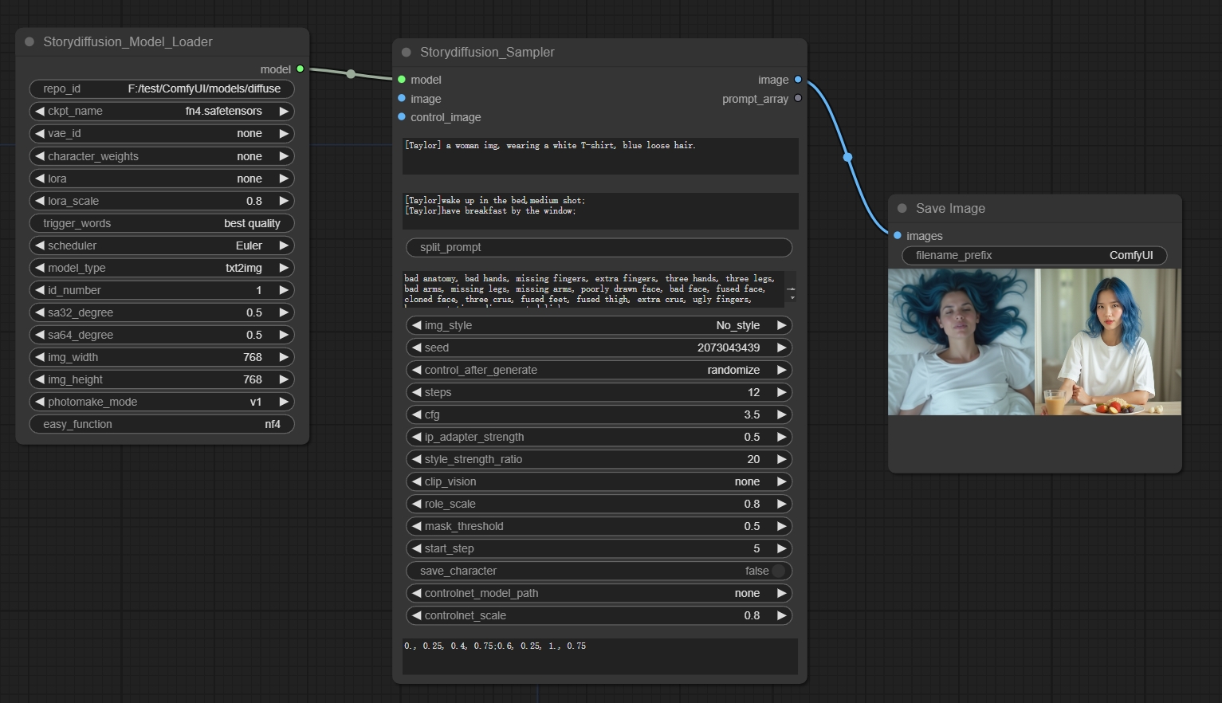Image resolution: width=1222 pixels, height=703 pixels.
Task: Click the prompt_array output port
Action: (798, 98)
